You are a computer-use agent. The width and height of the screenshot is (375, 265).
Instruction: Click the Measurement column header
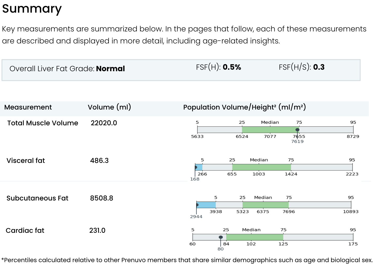[28, 107]
